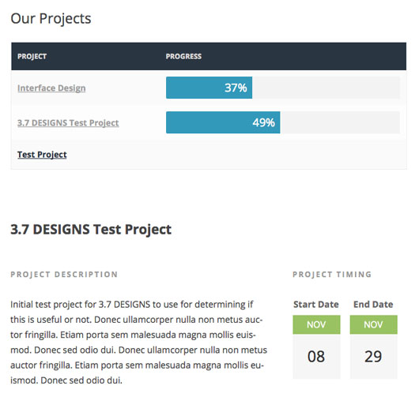The height and width of the screenshot is (412, 419).
Task: Click the 49% blue progress bar
Action: pos(223,122)
